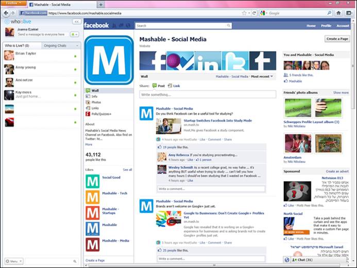Viewport: 357px width, 268px height.
Task: Click the Facebook Search field
Action: pyautogui.click(x=183, y=26)
